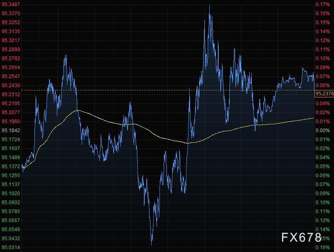Click the 95.2430 price value
334x252 pixels.
11,85
